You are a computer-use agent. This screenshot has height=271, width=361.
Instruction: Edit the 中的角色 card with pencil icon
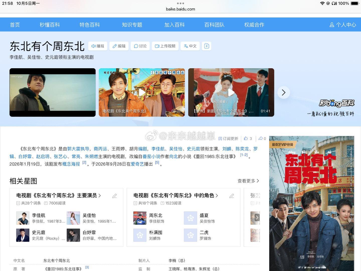tap(232, 196)
